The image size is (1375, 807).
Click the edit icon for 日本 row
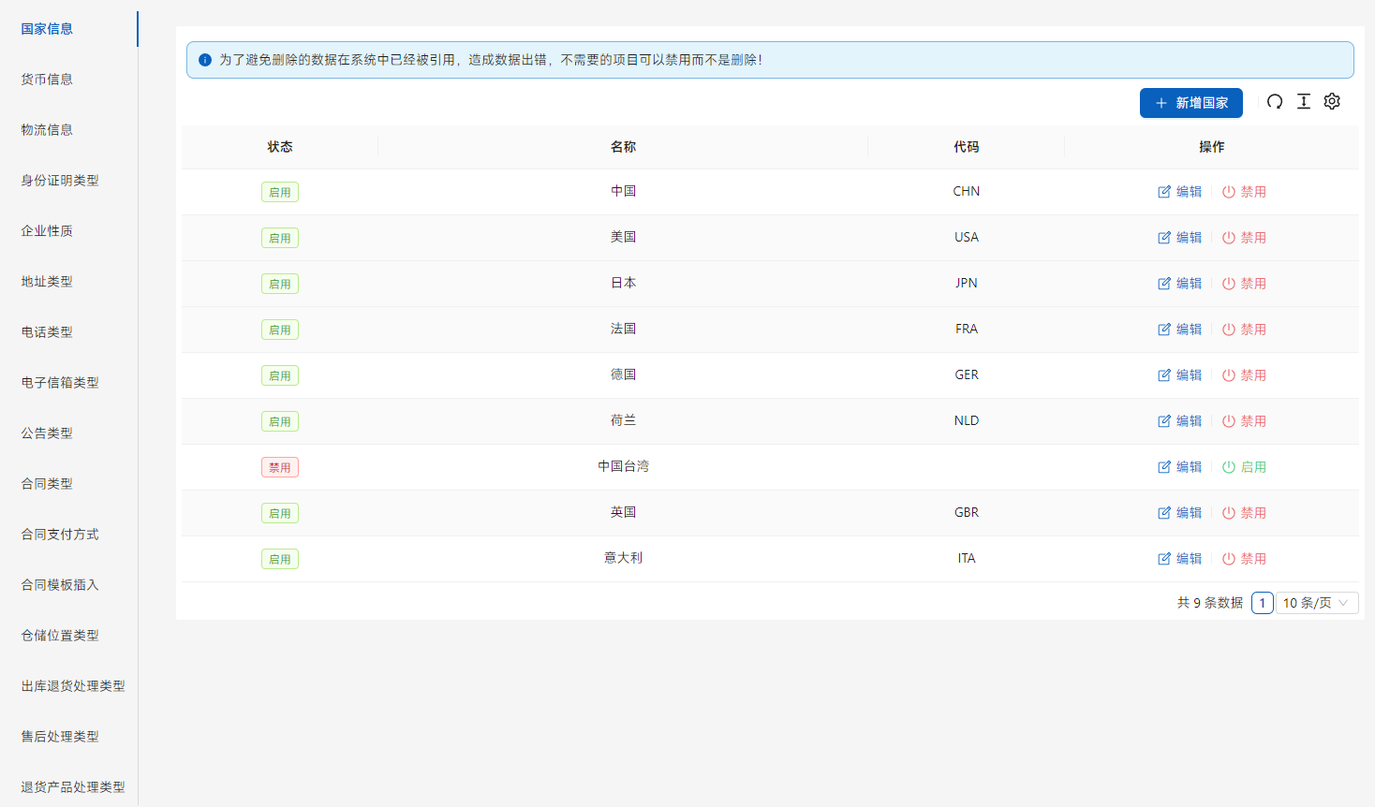tap(1164, 284)
